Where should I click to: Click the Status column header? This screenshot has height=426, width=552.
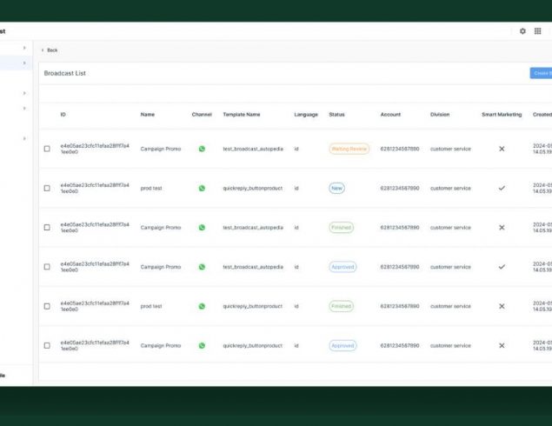point(336,115)
